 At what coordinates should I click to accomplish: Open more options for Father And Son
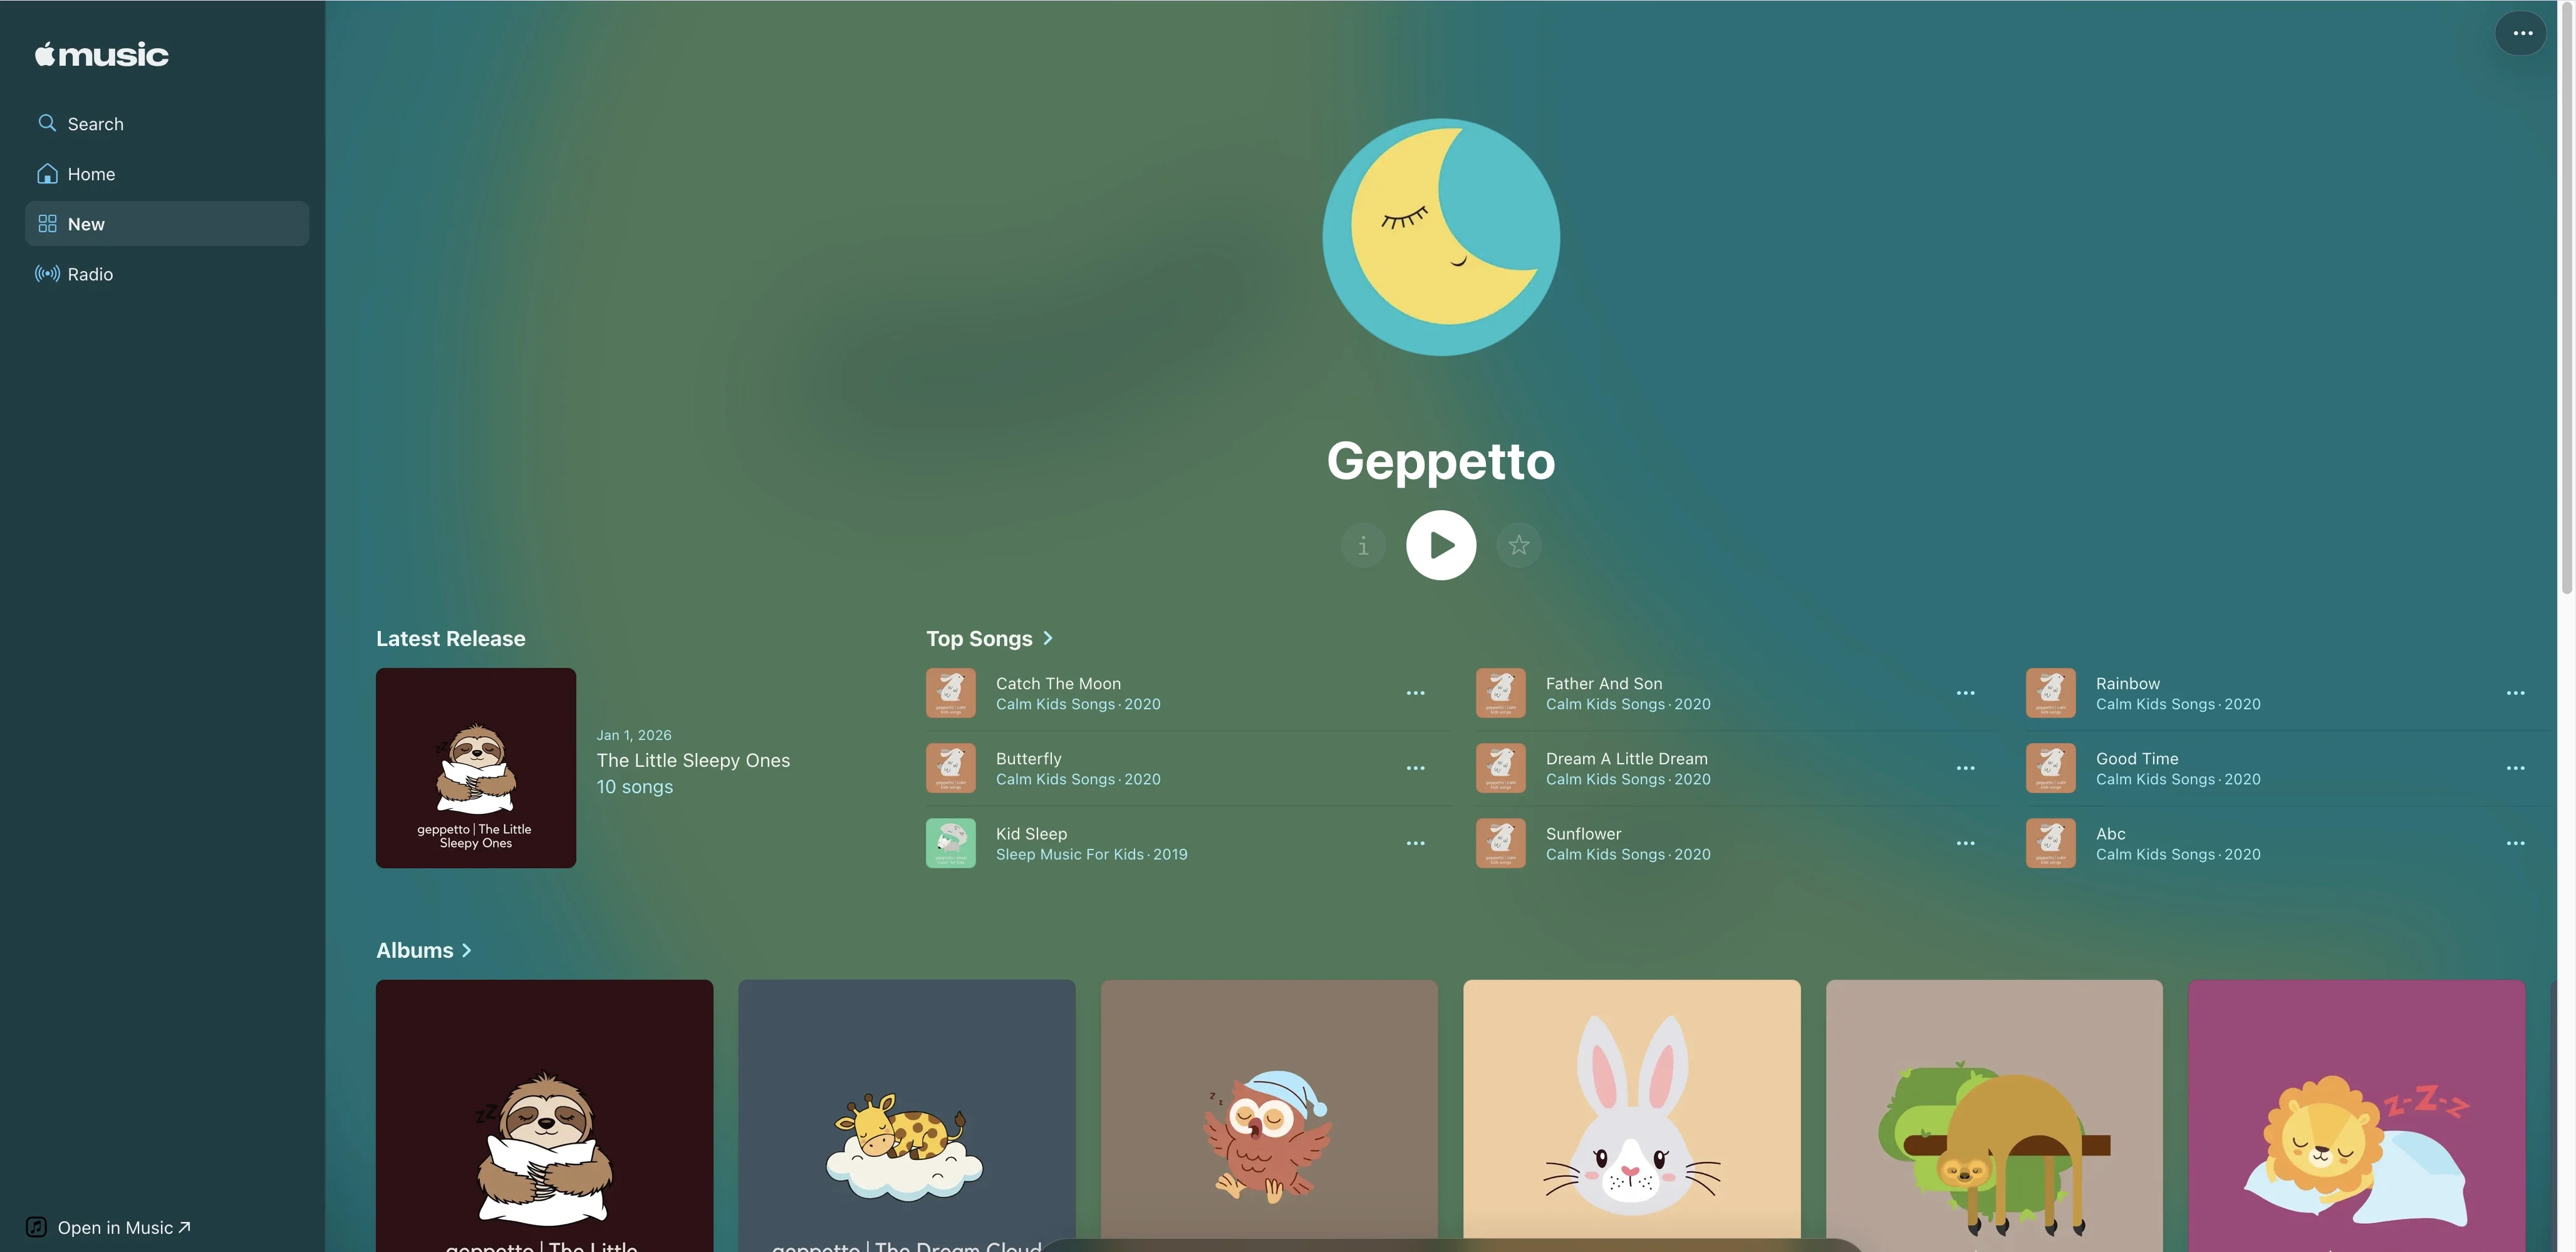[1965, 692]
